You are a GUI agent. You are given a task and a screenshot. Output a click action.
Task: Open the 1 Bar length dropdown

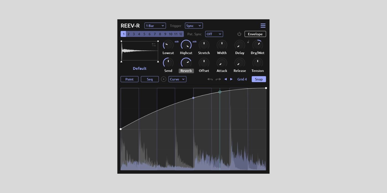[x=155, y=26]
